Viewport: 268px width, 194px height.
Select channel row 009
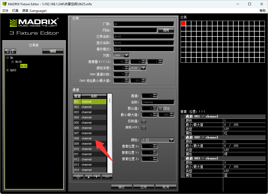pos(90,144)
